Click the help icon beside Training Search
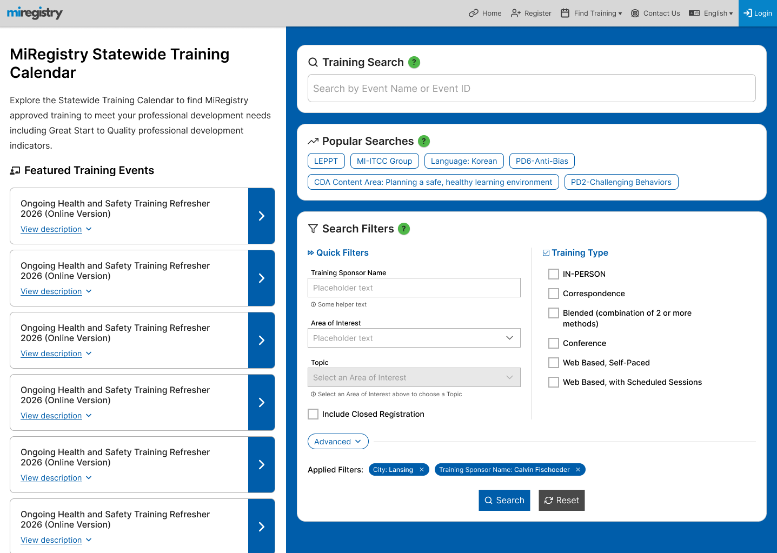Image resolution: width=777 pixels, height=553 pixels. tap(414, 62)
